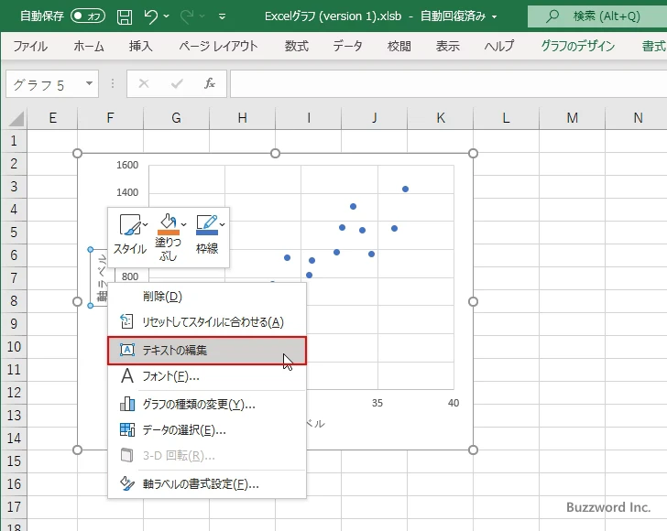
Task: Click the search box 検索 (Alt+Q)
Action: click(597, 16)
